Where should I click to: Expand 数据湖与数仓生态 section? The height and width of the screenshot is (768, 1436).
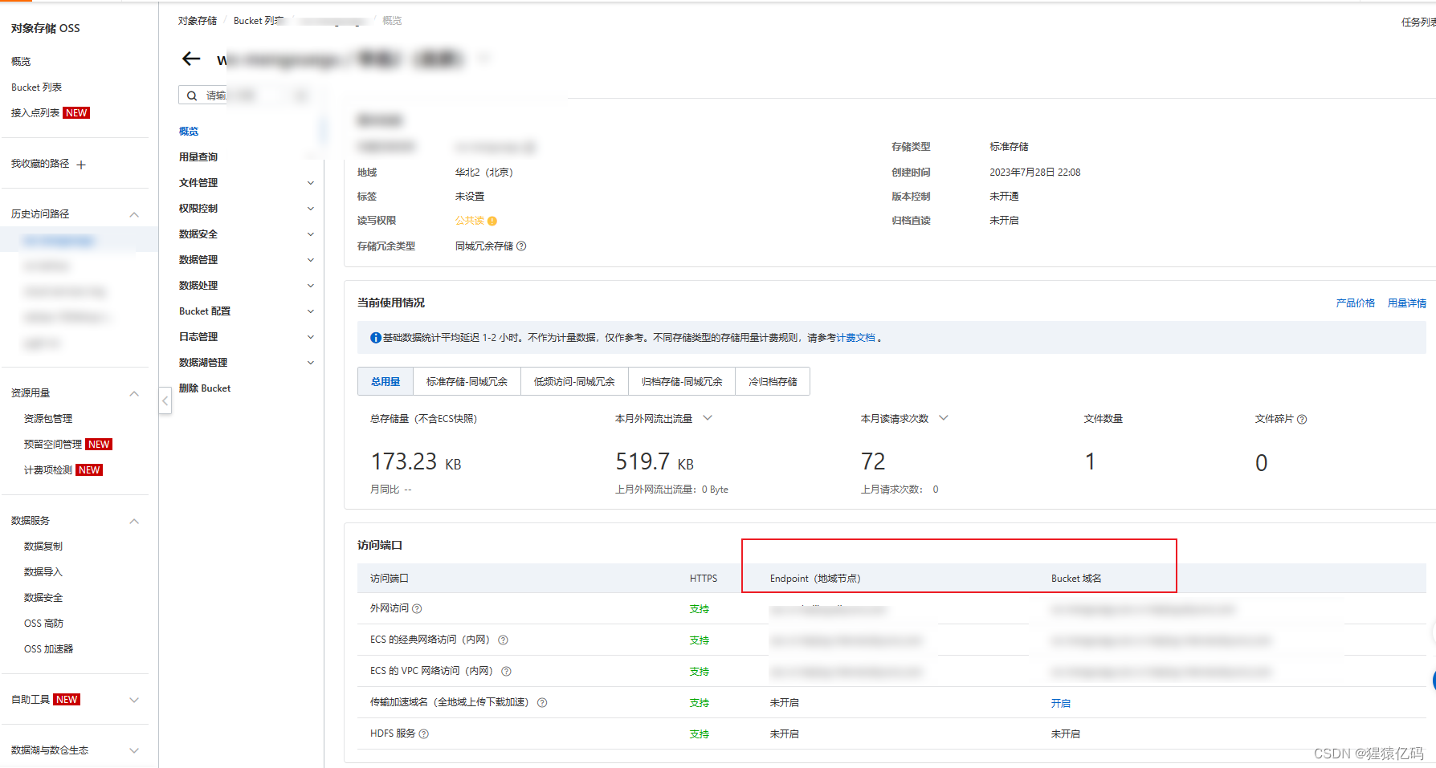[x=134, y=750]
